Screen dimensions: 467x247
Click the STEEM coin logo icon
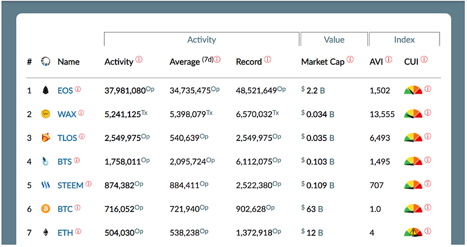pyautogui.click(x=45, y=185)
